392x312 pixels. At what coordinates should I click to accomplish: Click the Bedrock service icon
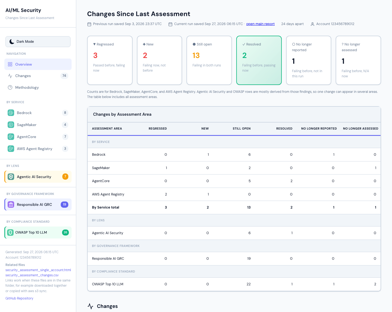coord(11,113)
